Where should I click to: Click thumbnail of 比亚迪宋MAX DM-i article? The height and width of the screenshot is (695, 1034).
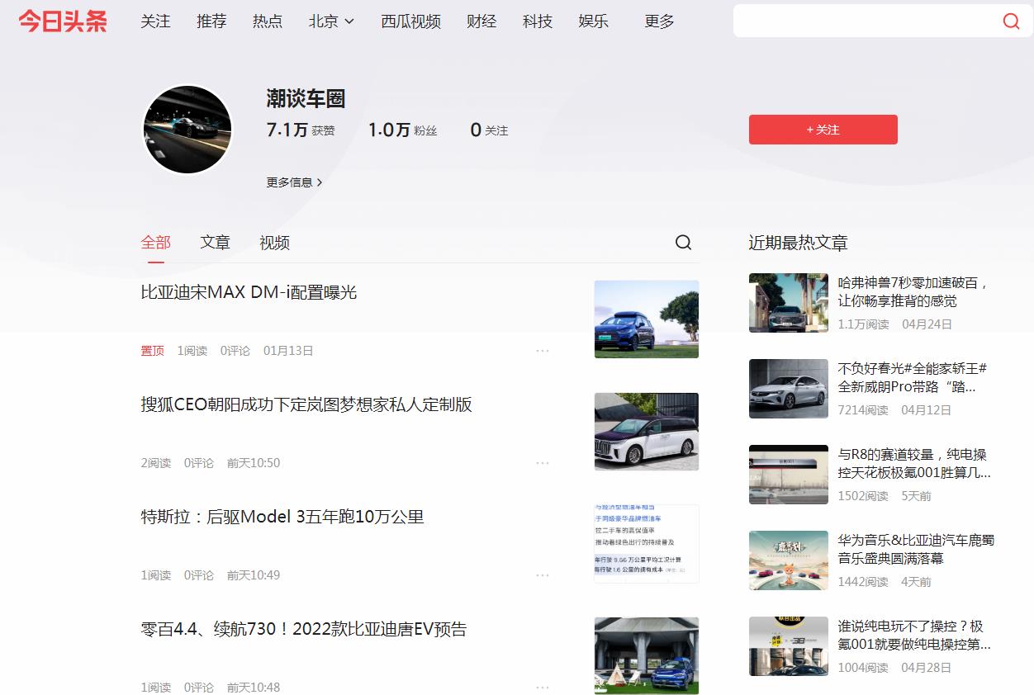[647, 319]
